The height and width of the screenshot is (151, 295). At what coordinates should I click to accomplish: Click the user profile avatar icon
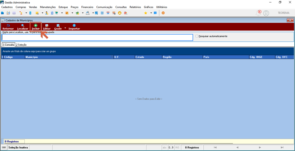(266, 13)
